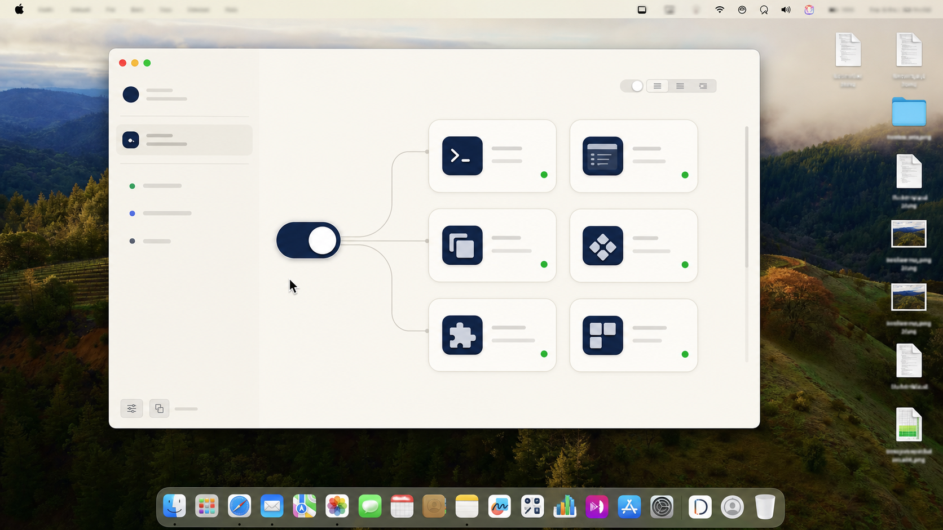
Task: Select the gray dot sidebar entry
Action: tap(151, 241)
